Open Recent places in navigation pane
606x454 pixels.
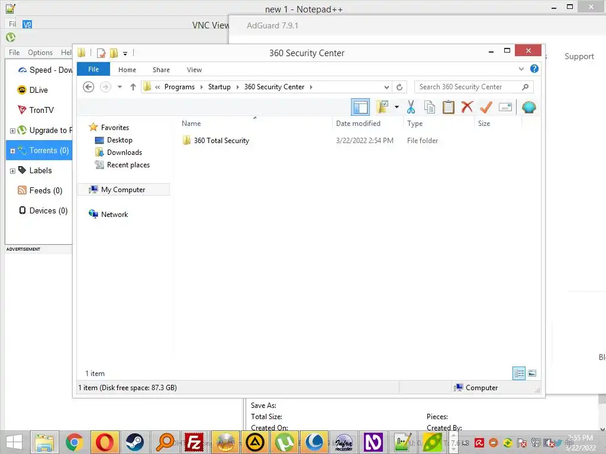click(x=128, y=165)
